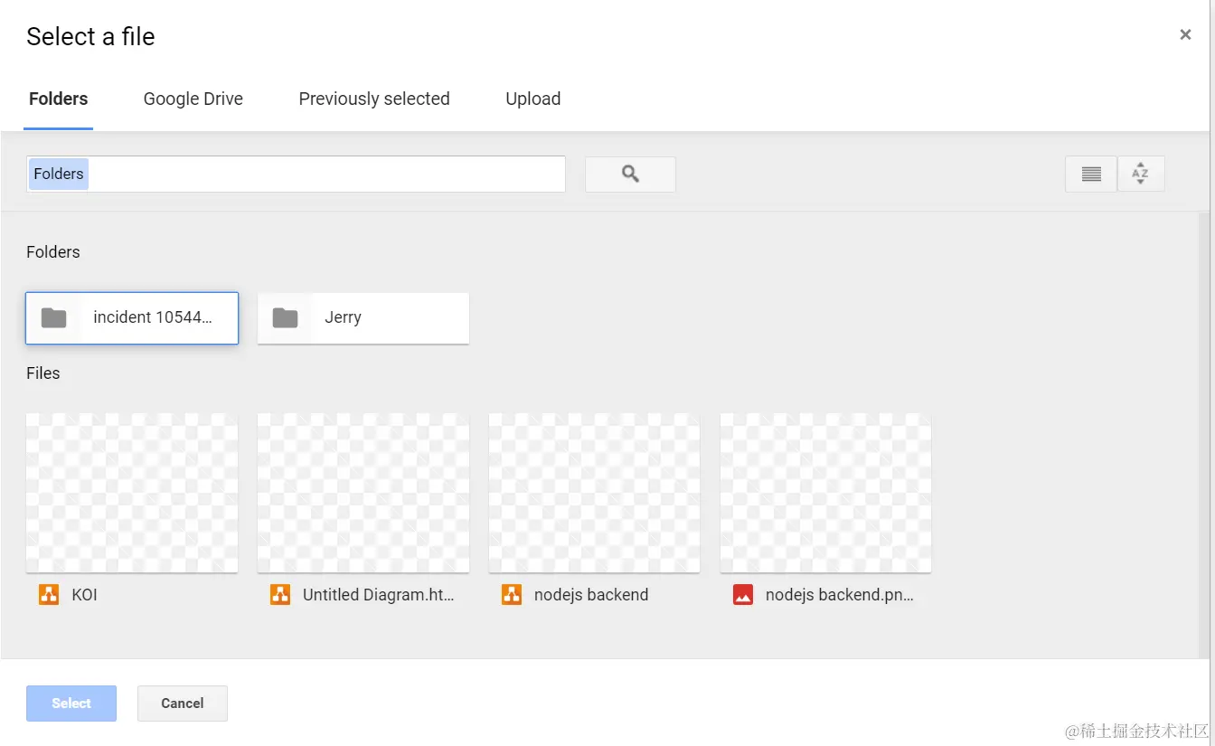Click the file name KOI
This screenshot has height=746, width=1215.
[85, 595]
